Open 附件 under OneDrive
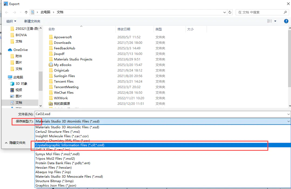Viewport: 291px width, 189px height. coord(16,56)
